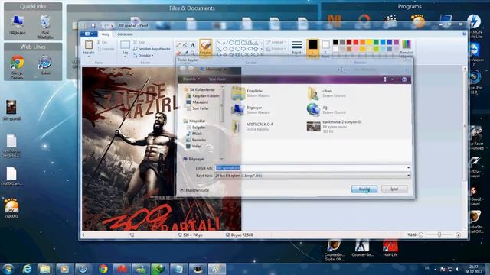
Task: Open the Döndür rotate dropdown
Action: click(x=143, y=56)
